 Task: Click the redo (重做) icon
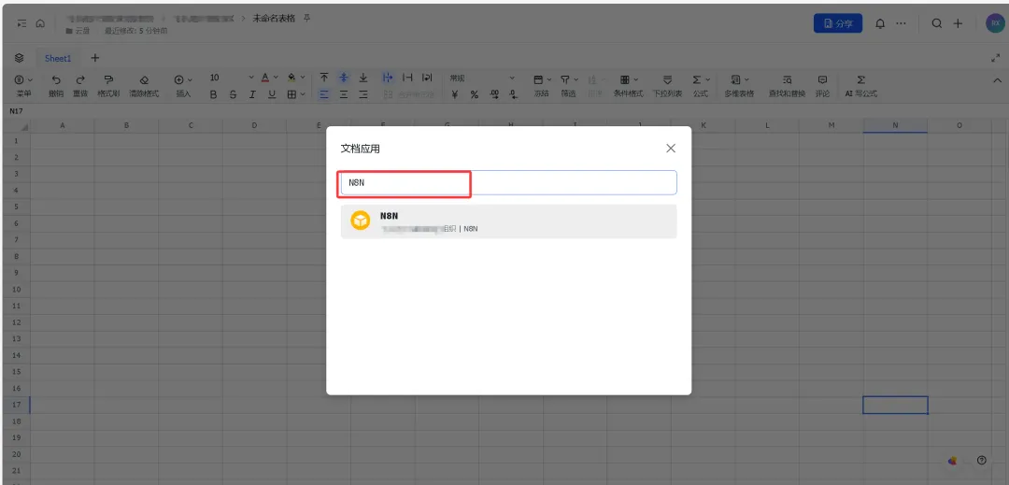tap(80, 79)
